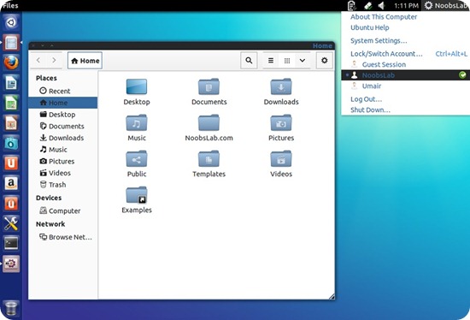Expand the view options dropdown arrow
The height and width of the screenshot is (320, 470).
coord(303,61)
